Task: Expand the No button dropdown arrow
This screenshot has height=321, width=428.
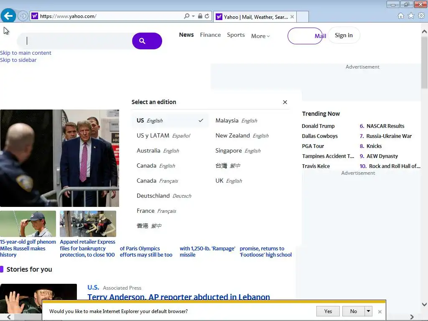Action: [368, 311]
